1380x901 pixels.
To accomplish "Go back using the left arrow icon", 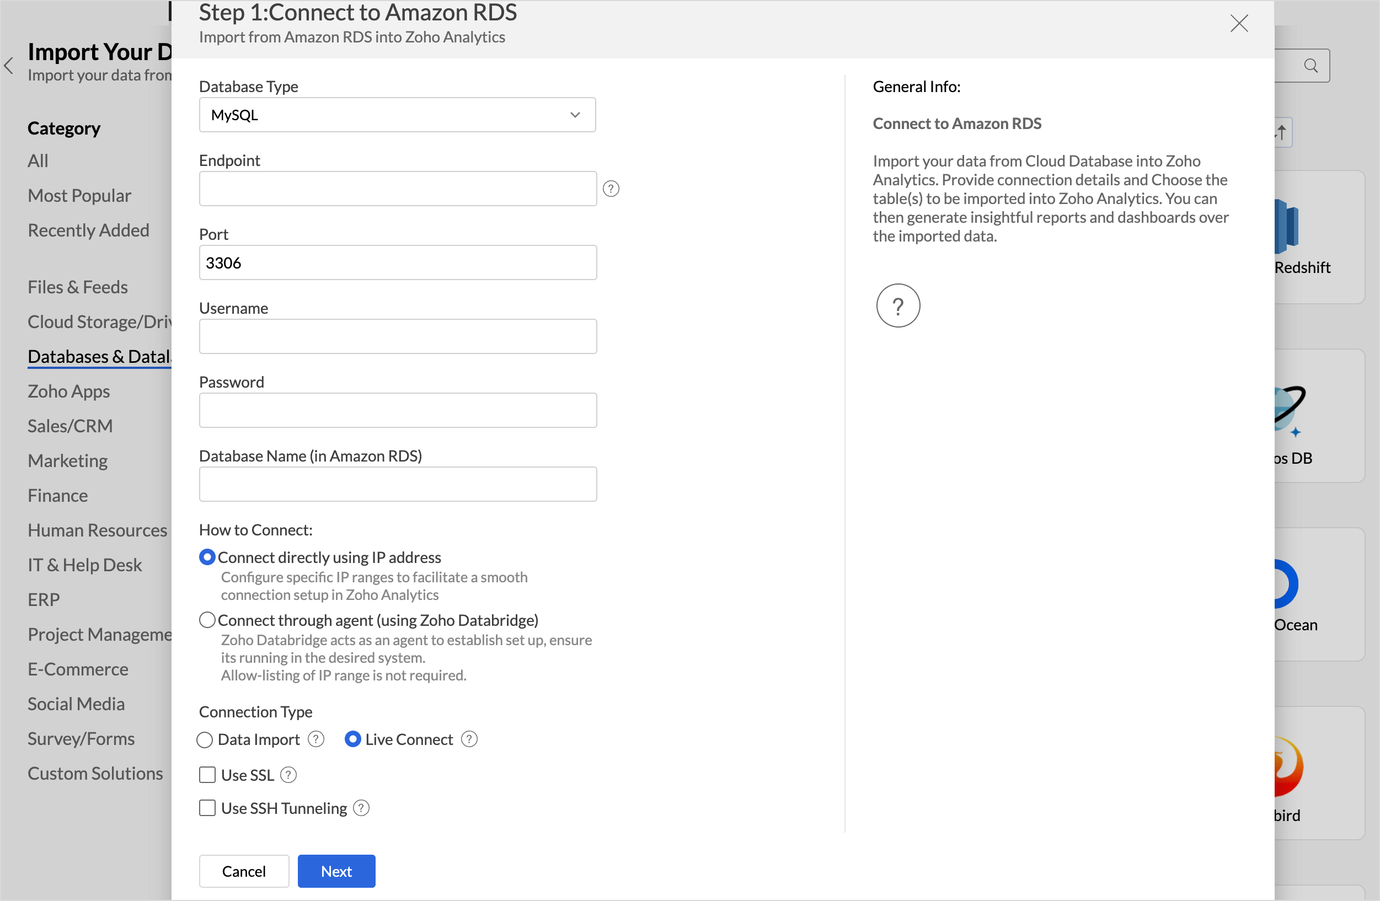I will coord(9,66).
